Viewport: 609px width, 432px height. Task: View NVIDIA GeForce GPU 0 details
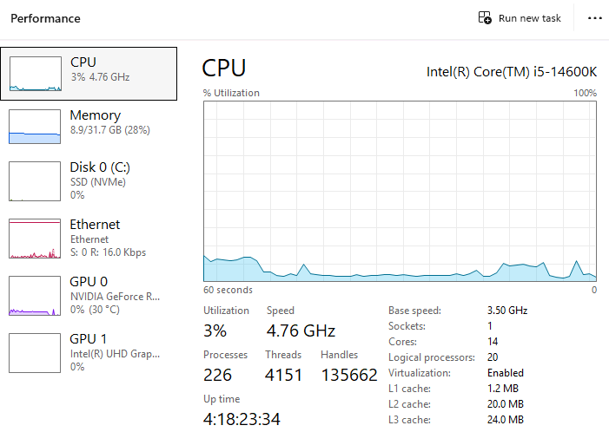point(115,296)
